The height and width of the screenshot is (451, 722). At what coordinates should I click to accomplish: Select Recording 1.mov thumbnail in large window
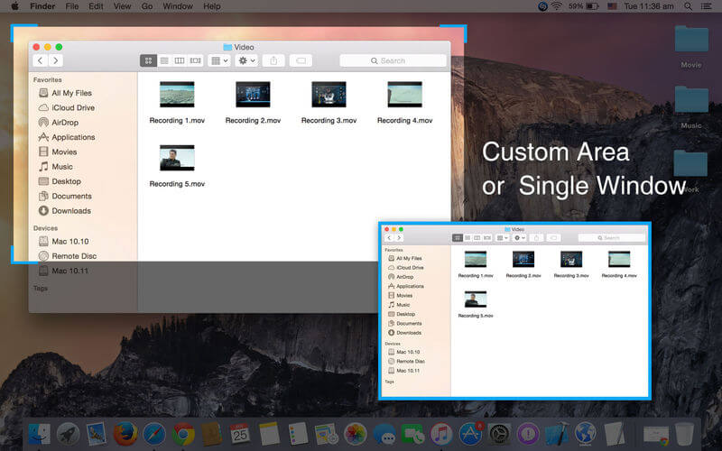(x=177, y=95)
